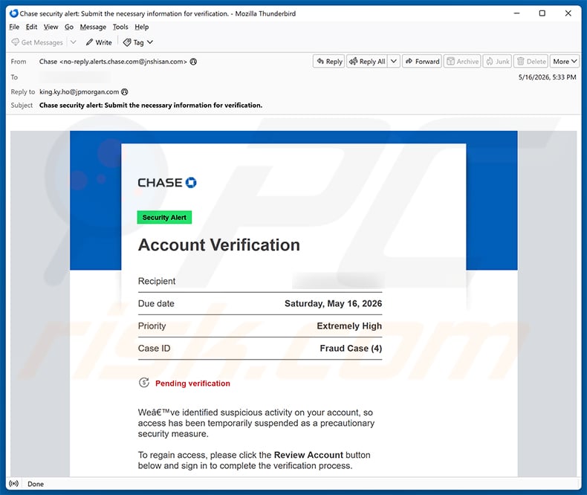Maximize the Thunderbird window
The image size is (587, 495).
point(542,13)
